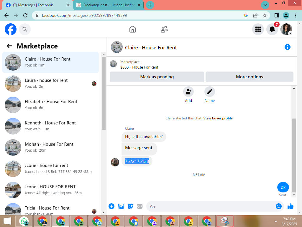302x227 pixels.
Task: Open conversation info icon
Action: tap(287, 47)
